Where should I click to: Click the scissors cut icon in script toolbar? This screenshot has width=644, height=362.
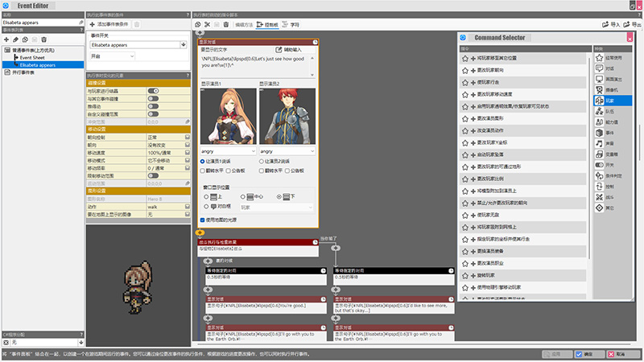pyautogui.click(x=208, y=25)
